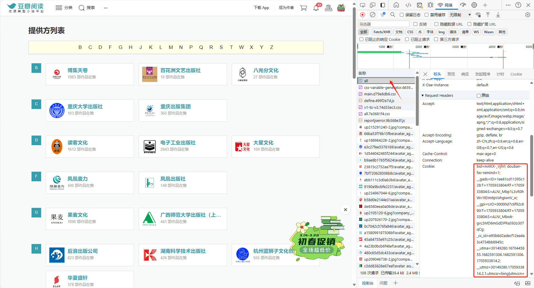The height and width of the screenshot is (288, 534).
Task: Enable the 隐藏数据 URL filter
Action: (x=437, y=24)
